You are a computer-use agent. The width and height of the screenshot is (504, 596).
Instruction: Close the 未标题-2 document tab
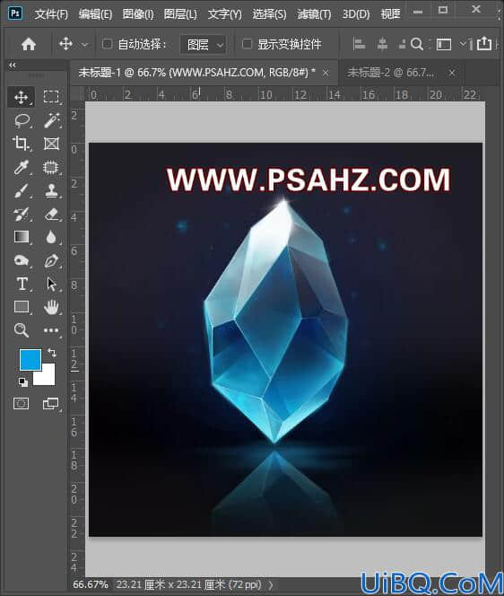[452, 72]
